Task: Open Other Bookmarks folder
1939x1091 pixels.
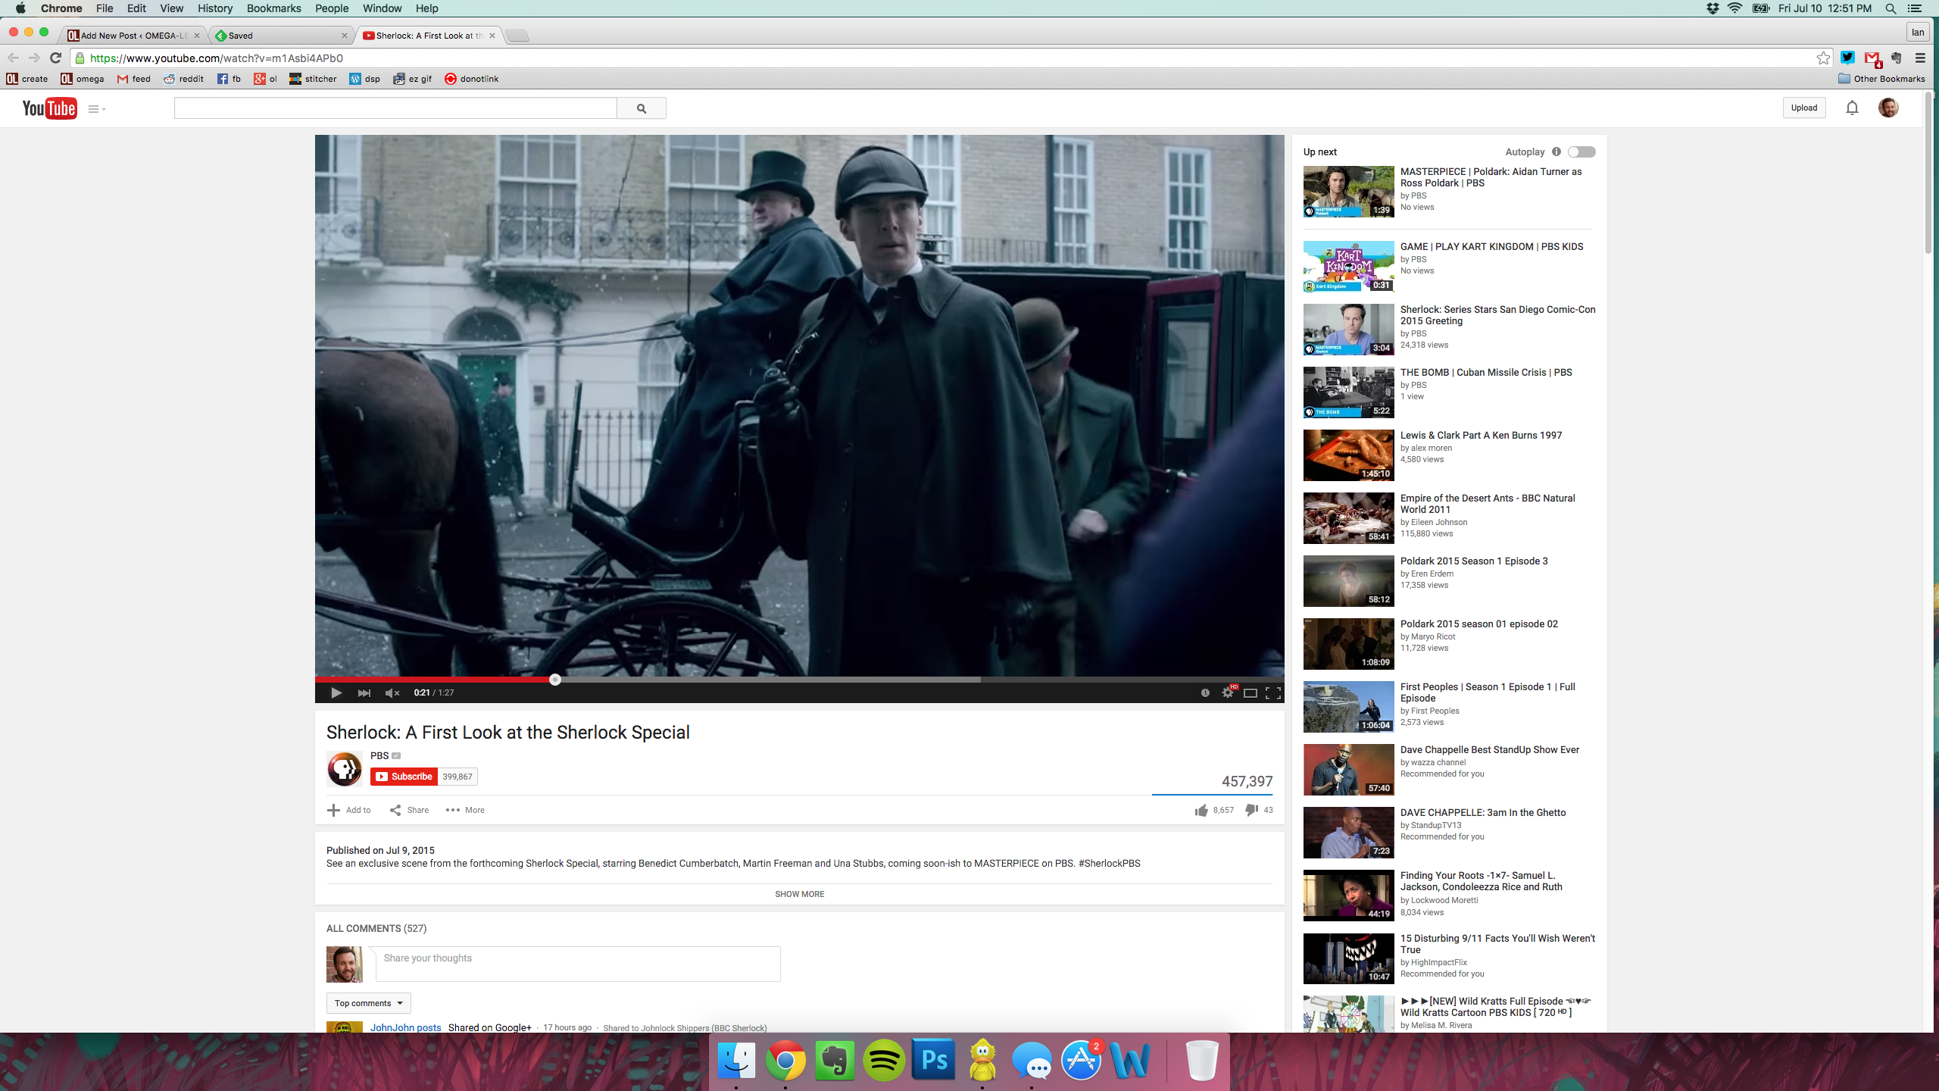Action: pos(1881,79)
